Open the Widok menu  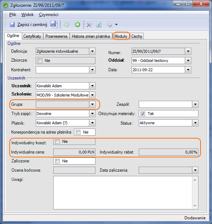coord(28,15)
